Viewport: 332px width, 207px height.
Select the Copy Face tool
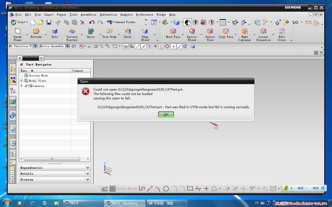(226, 33)
